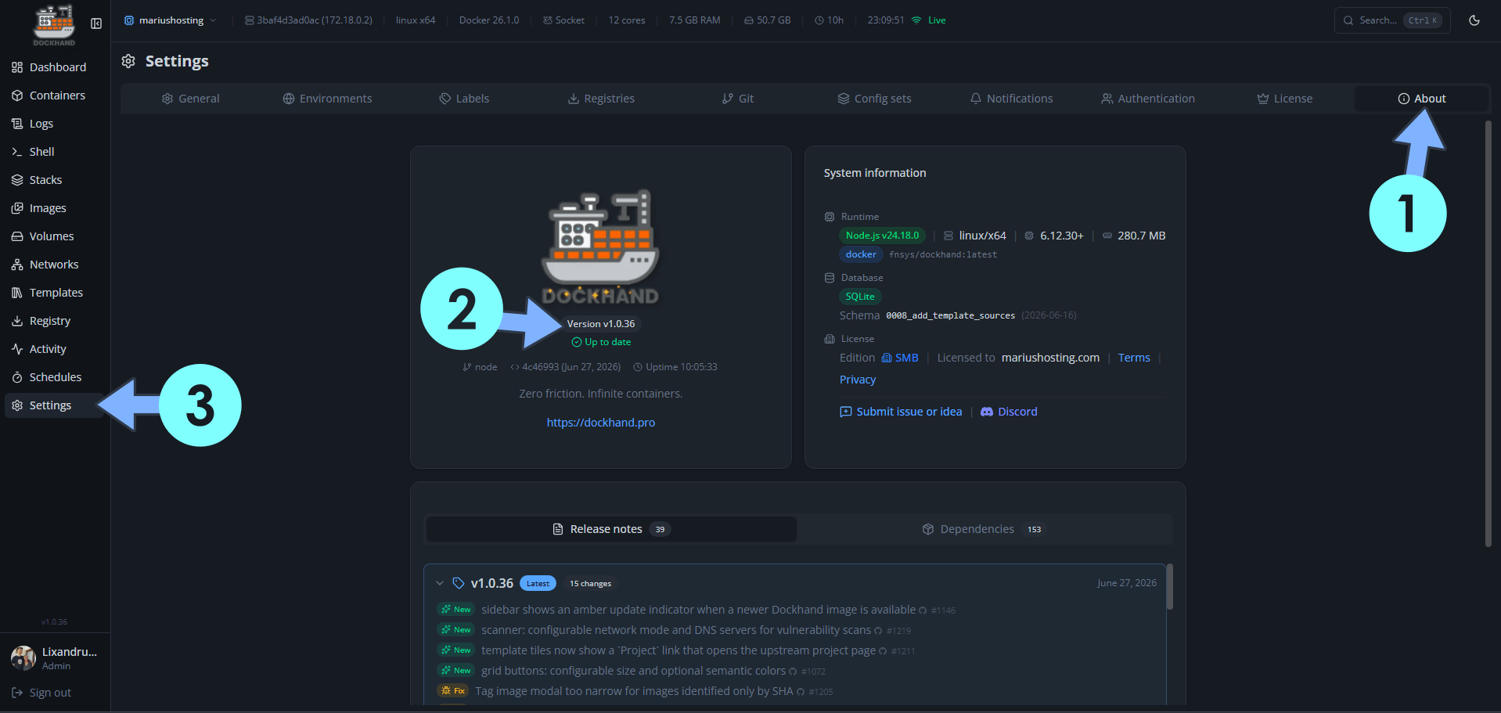Open the Lixandru Admin user profile
The image size is (1501, 713).
pos(54,658)
